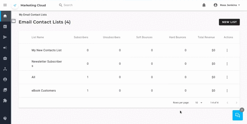Sort by Subscribers column header
This screenshot has width=247, height=124.
point(81,37)
